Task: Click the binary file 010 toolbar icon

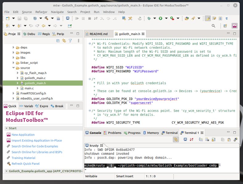Action: tap(58, 18)
